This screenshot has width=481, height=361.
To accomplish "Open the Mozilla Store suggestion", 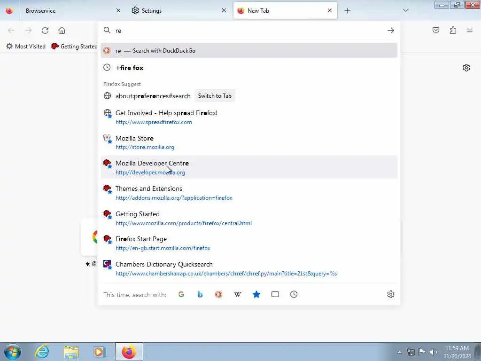I will 249,142.
